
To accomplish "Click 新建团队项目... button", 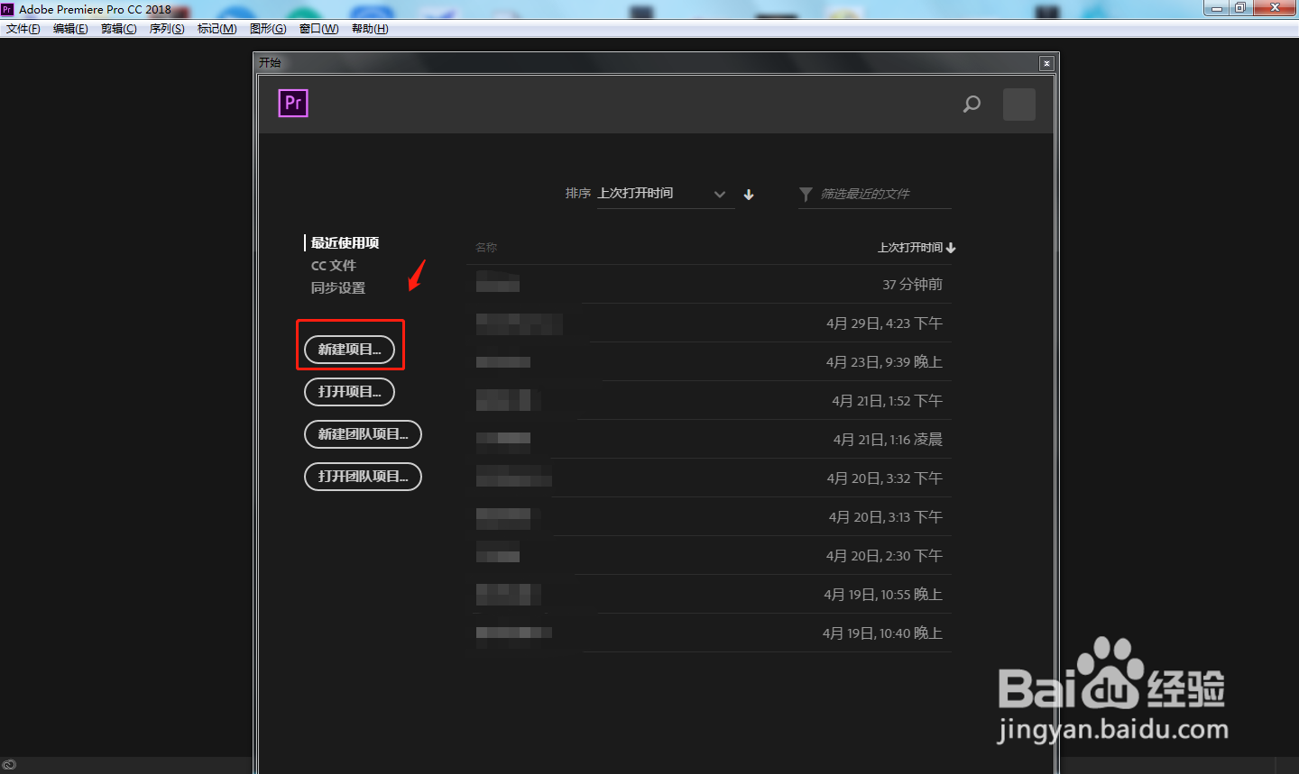I will click(x=364, y=434).
